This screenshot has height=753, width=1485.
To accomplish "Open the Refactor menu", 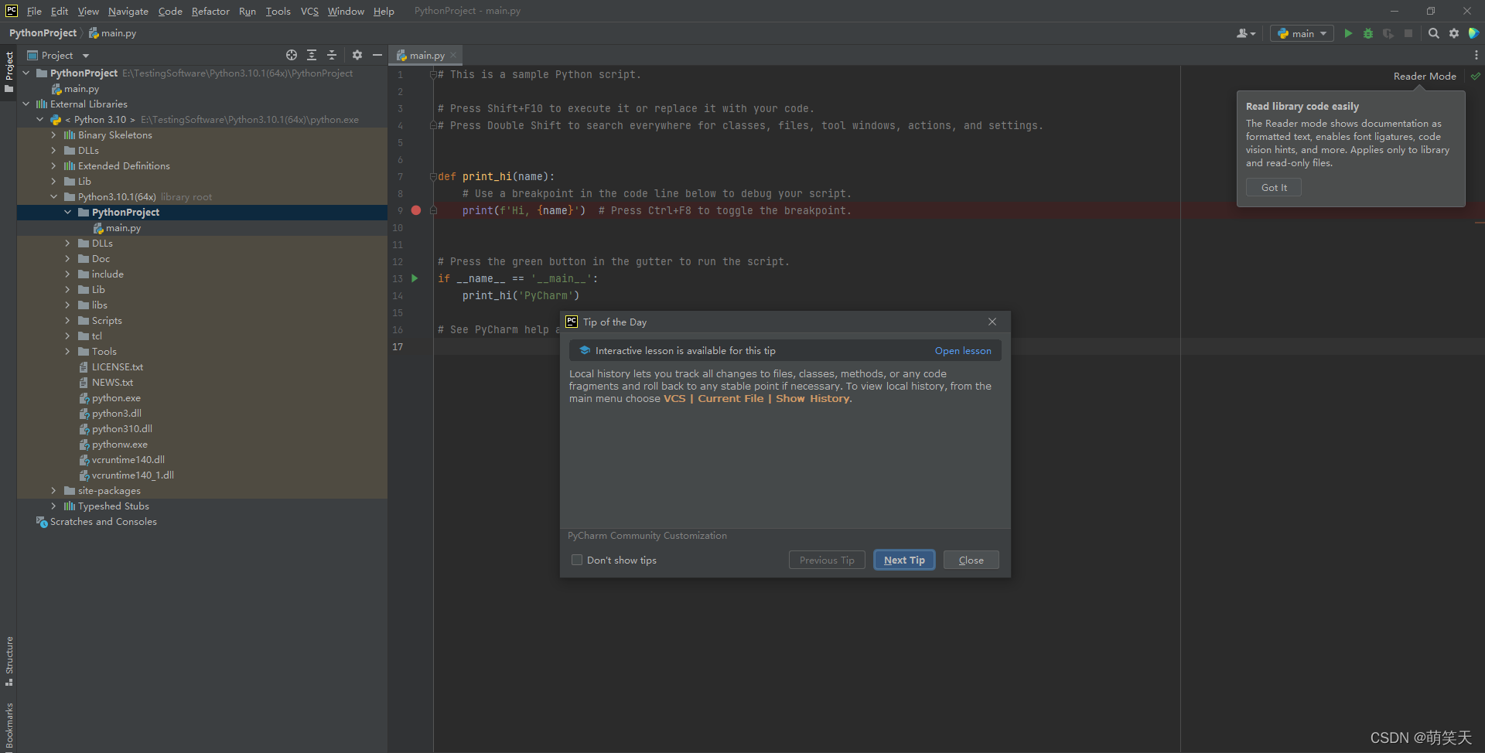I will (210, 11).
